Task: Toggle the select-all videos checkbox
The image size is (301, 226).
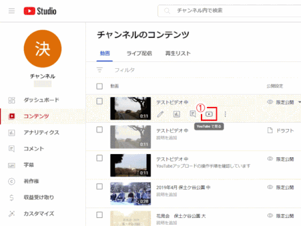Action: pyautogui.click(x=100, y=86)
